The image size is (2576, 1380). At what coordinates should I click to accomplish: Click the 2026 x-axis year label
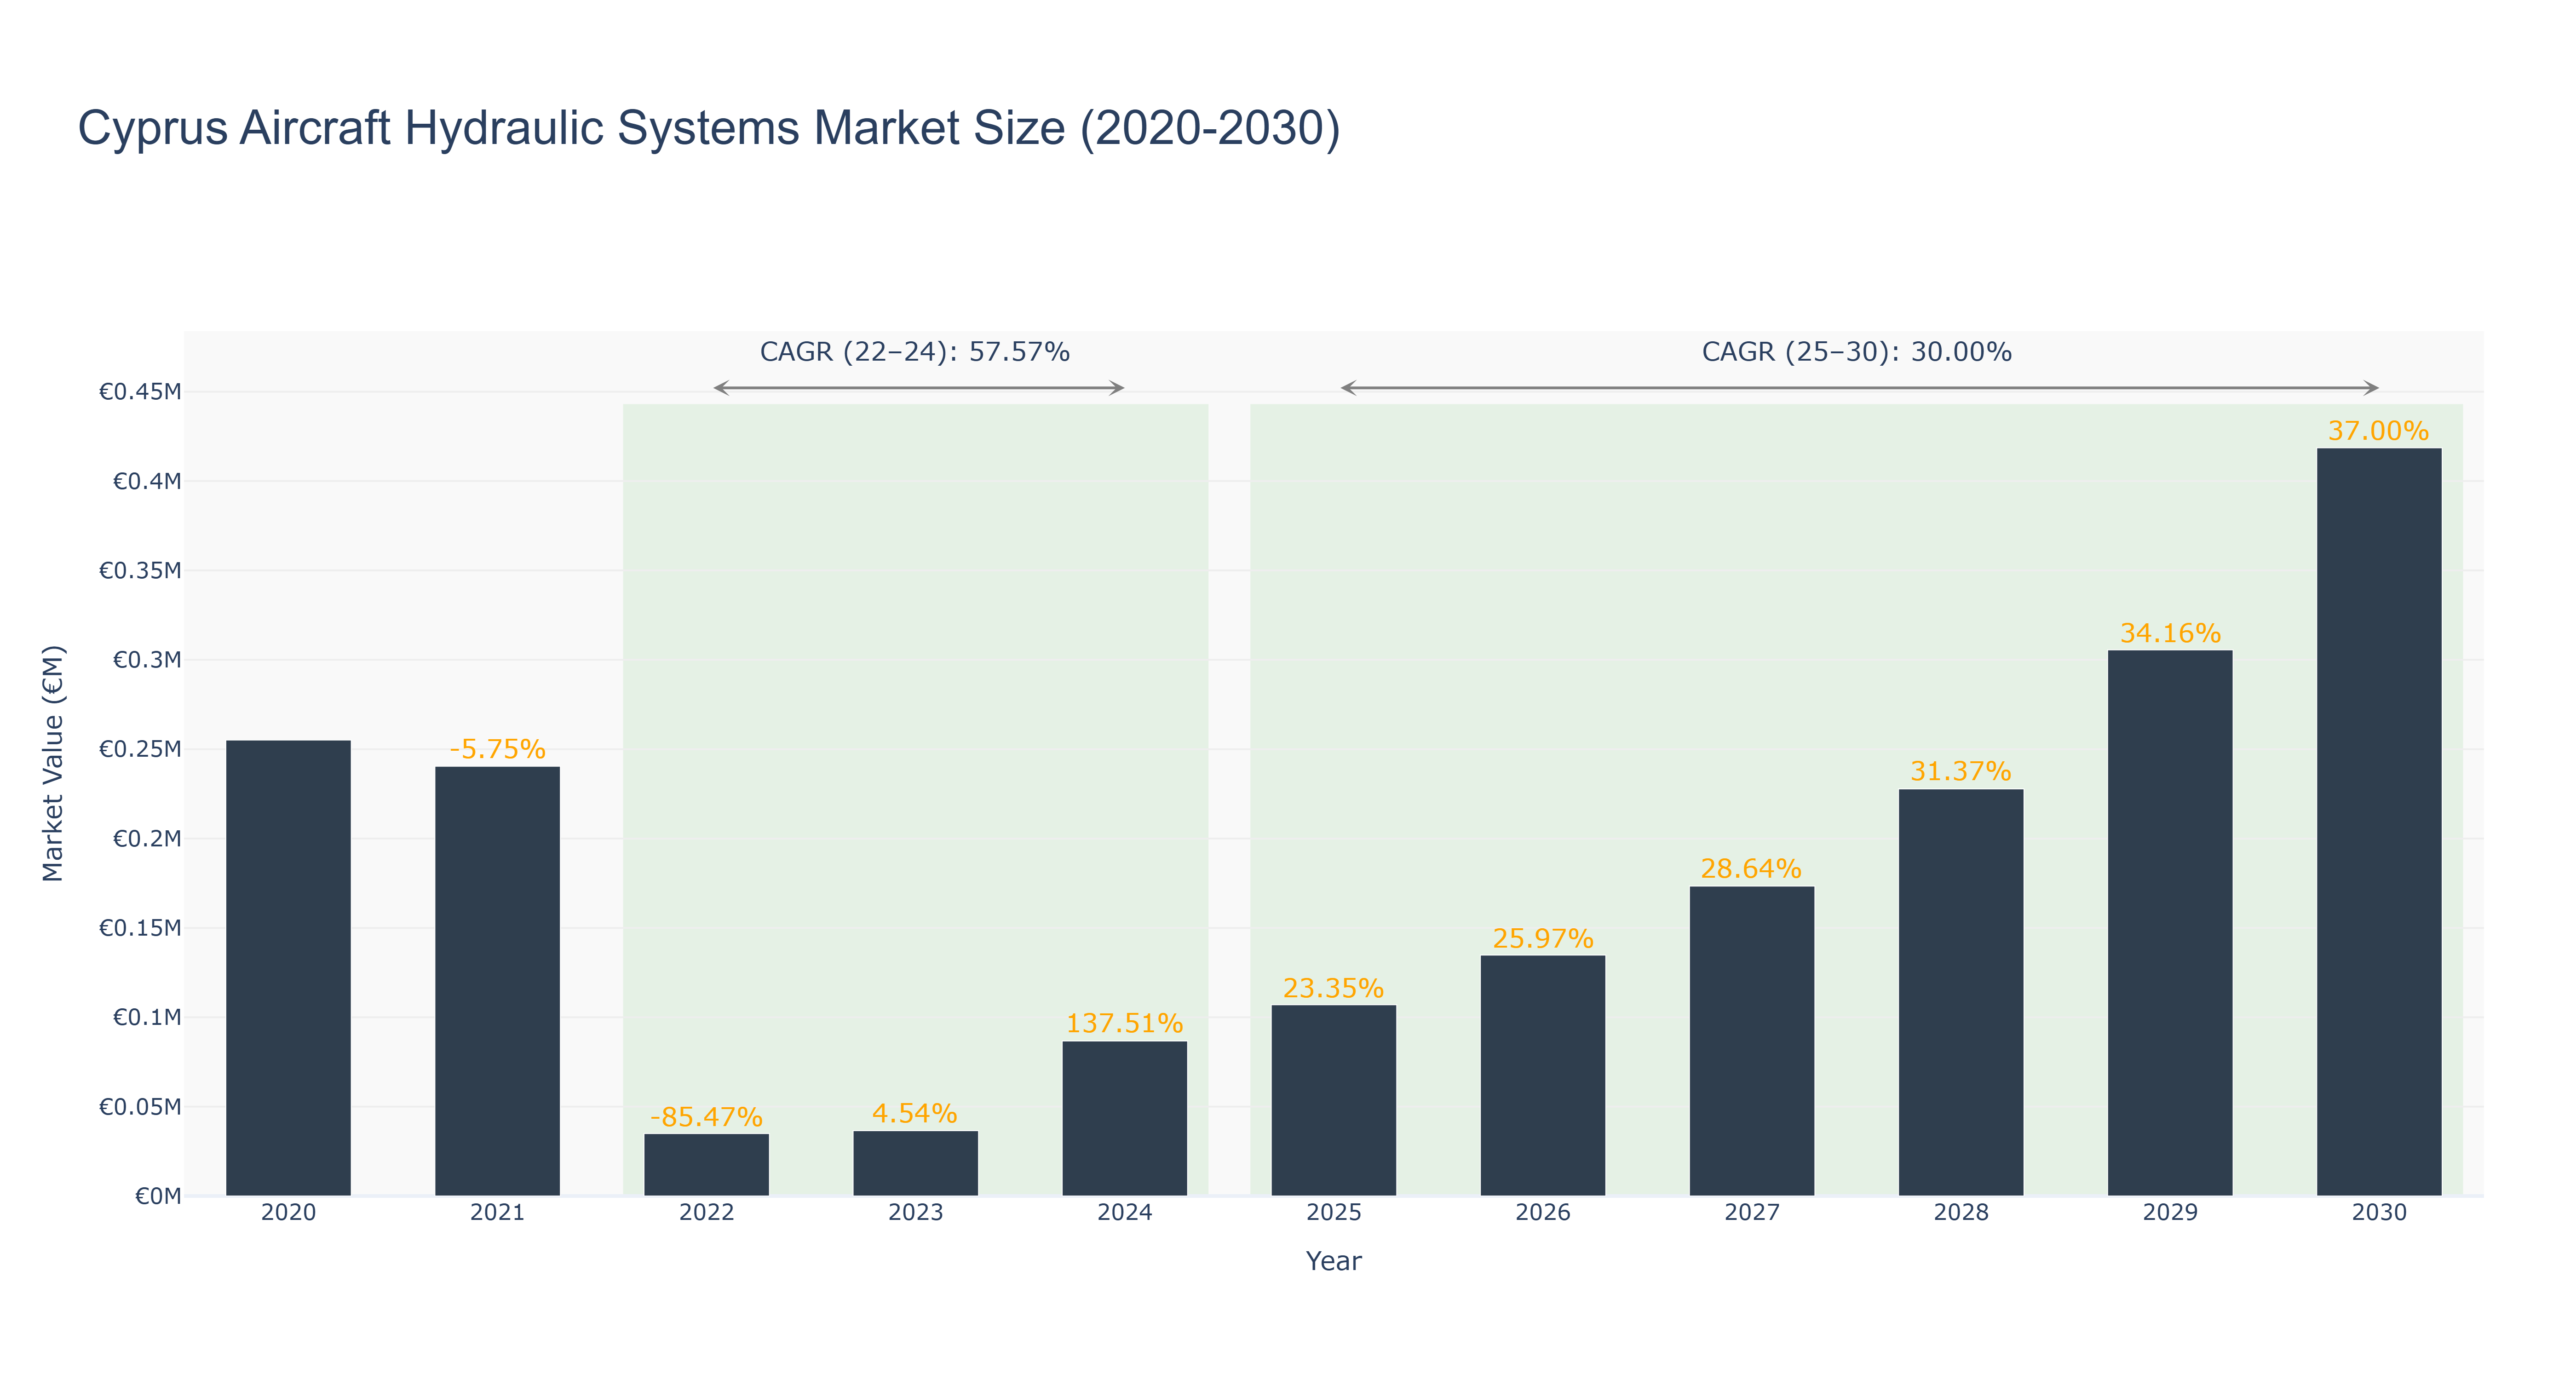(1542, 1212)
